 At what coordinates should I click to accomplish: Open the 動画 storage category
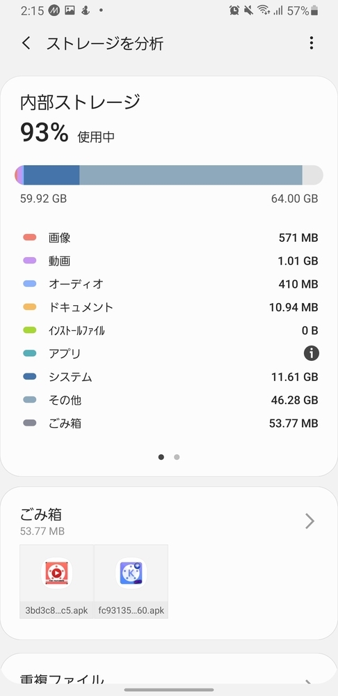point(170,261)
